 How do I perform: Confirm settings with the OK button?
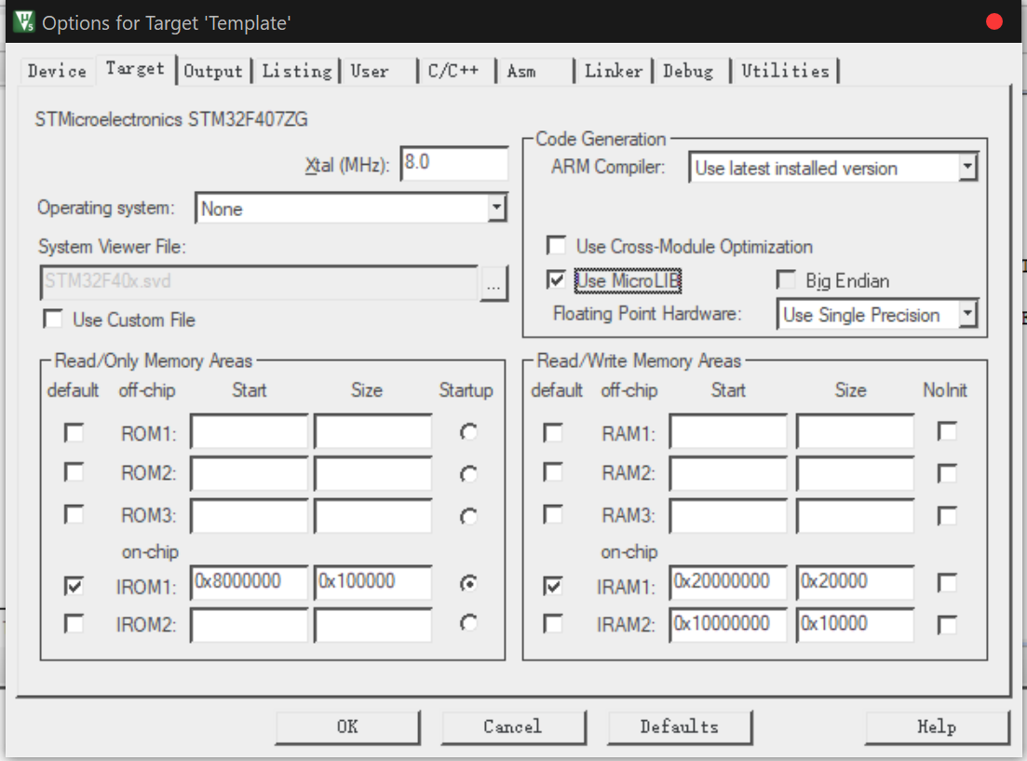(x=347, y=727)
